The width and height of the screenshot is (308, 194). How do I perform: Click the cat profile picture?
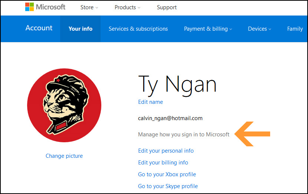pos(64,105)
